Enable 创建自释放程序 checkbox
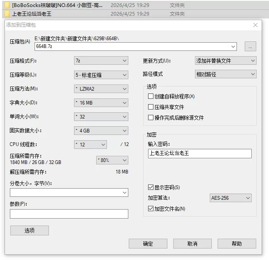 point(151,96)
